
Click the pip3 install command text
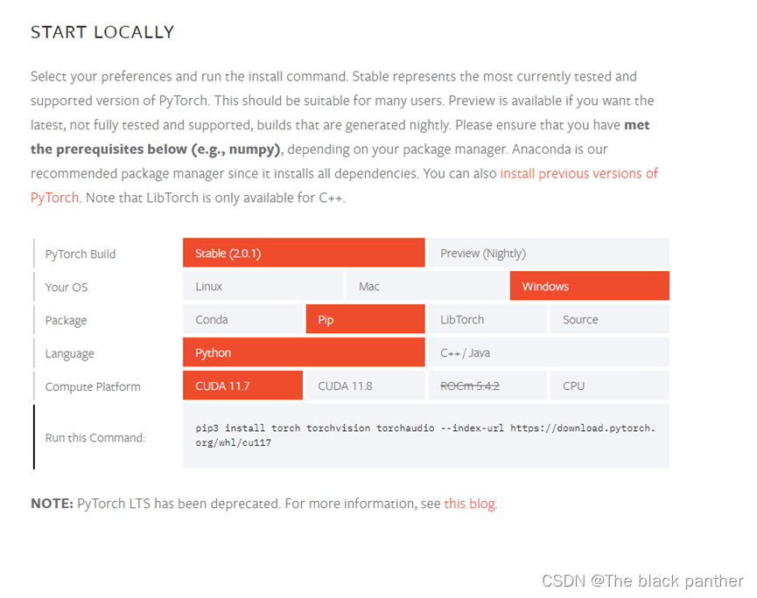point(424,435)
